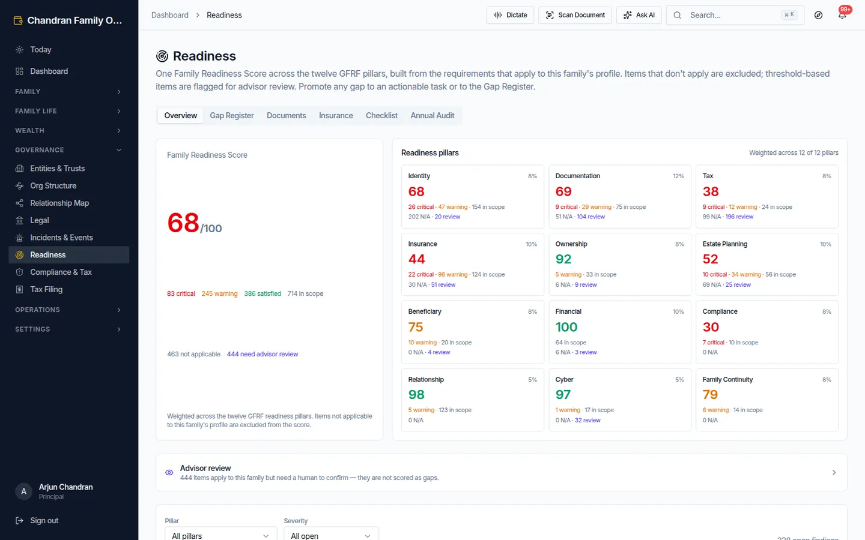Click the Today sun icon
865x540 pixels.
tap(19, 50)
